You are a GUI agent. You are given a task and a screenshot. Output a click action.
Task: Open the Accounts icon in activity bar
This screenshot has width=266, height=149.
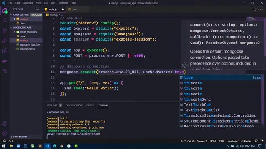(5, 123)
